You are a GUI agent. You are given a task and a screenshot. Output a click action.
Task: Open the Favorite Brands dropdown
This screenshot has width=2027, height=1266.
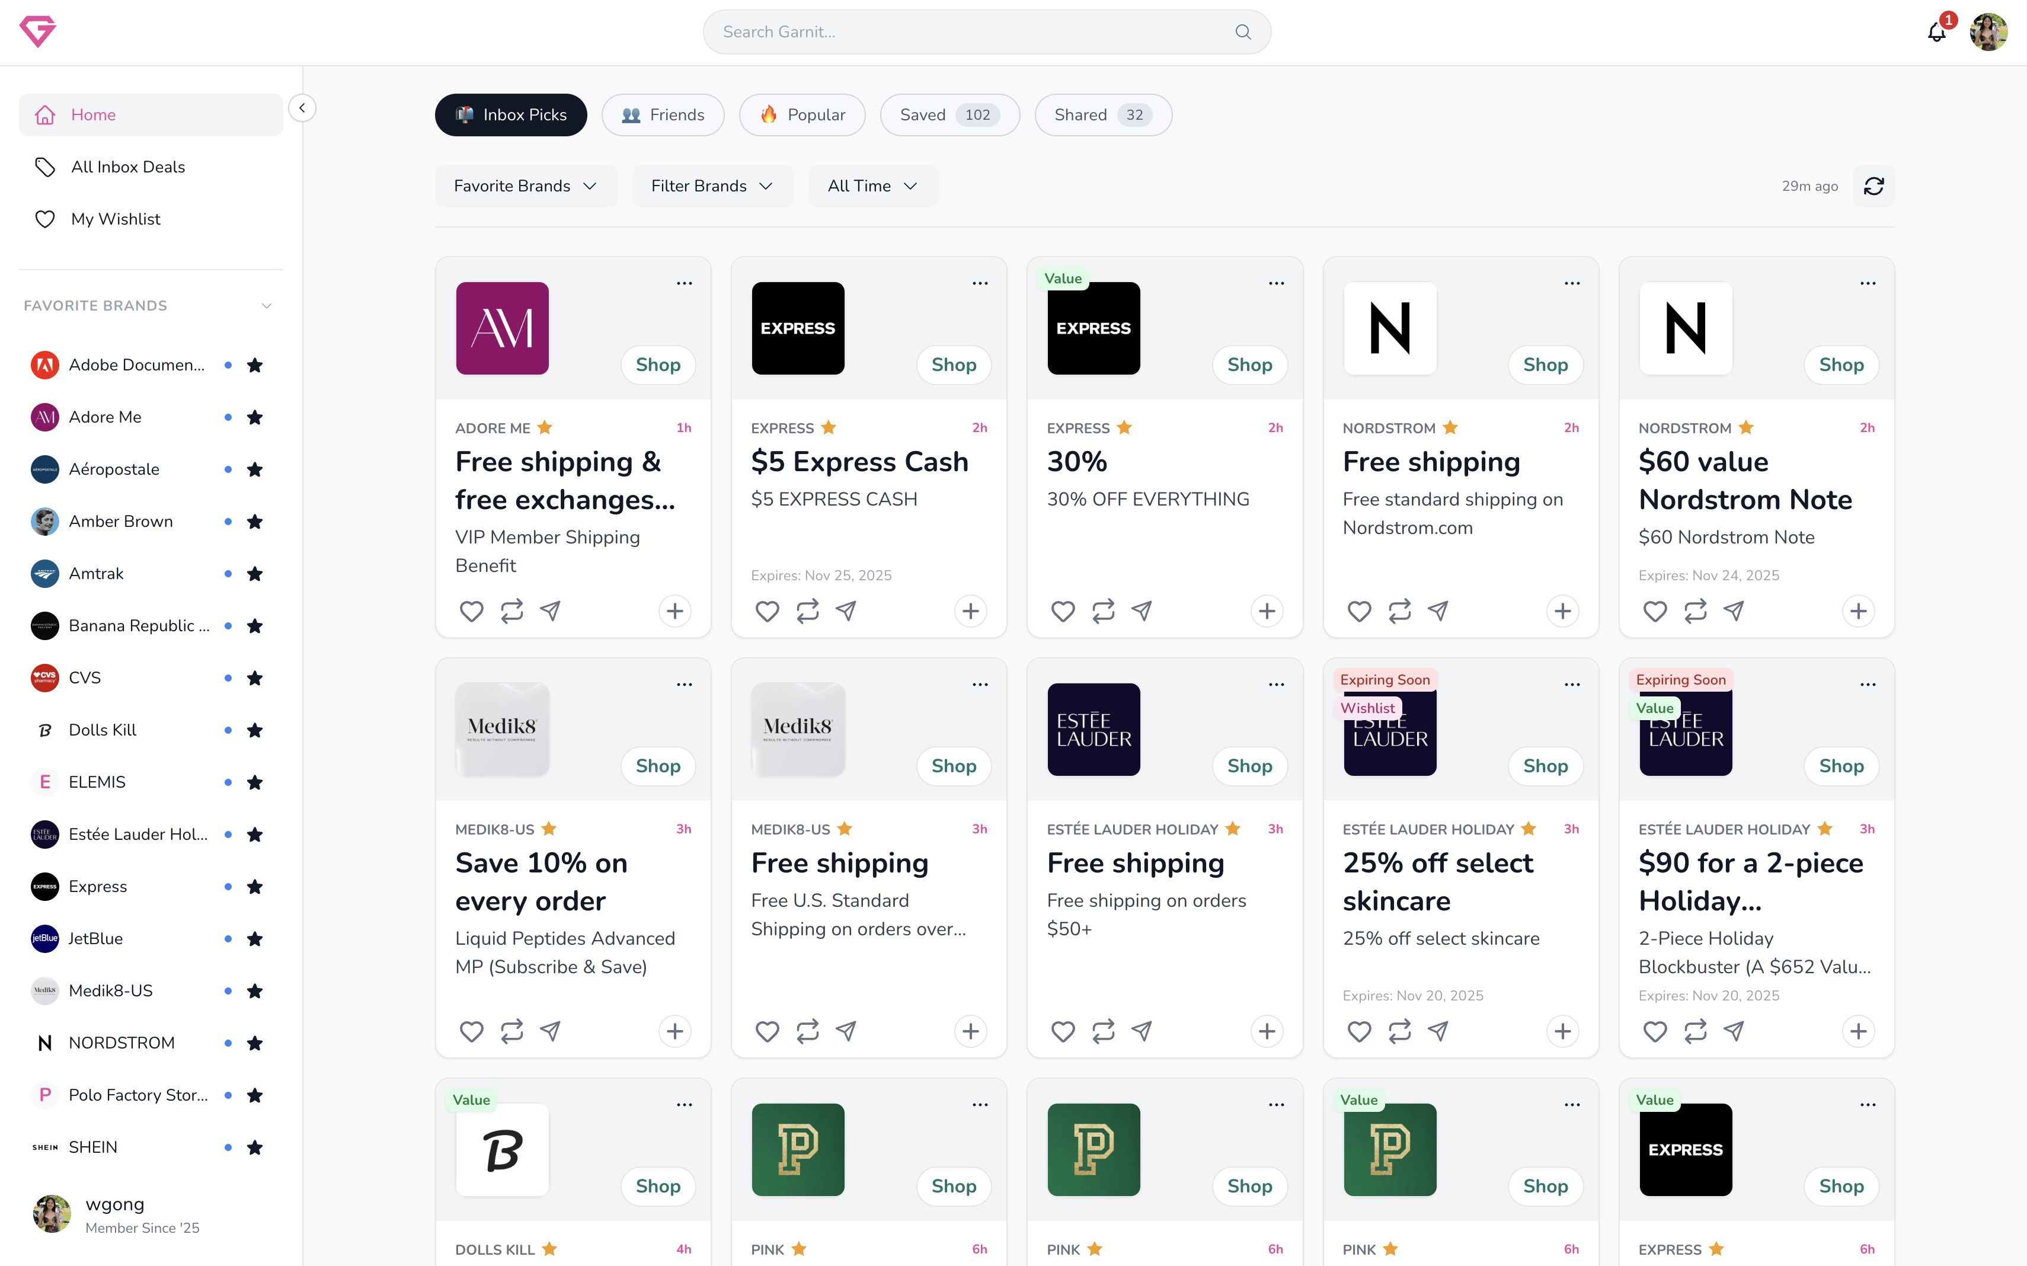[525, 186]
